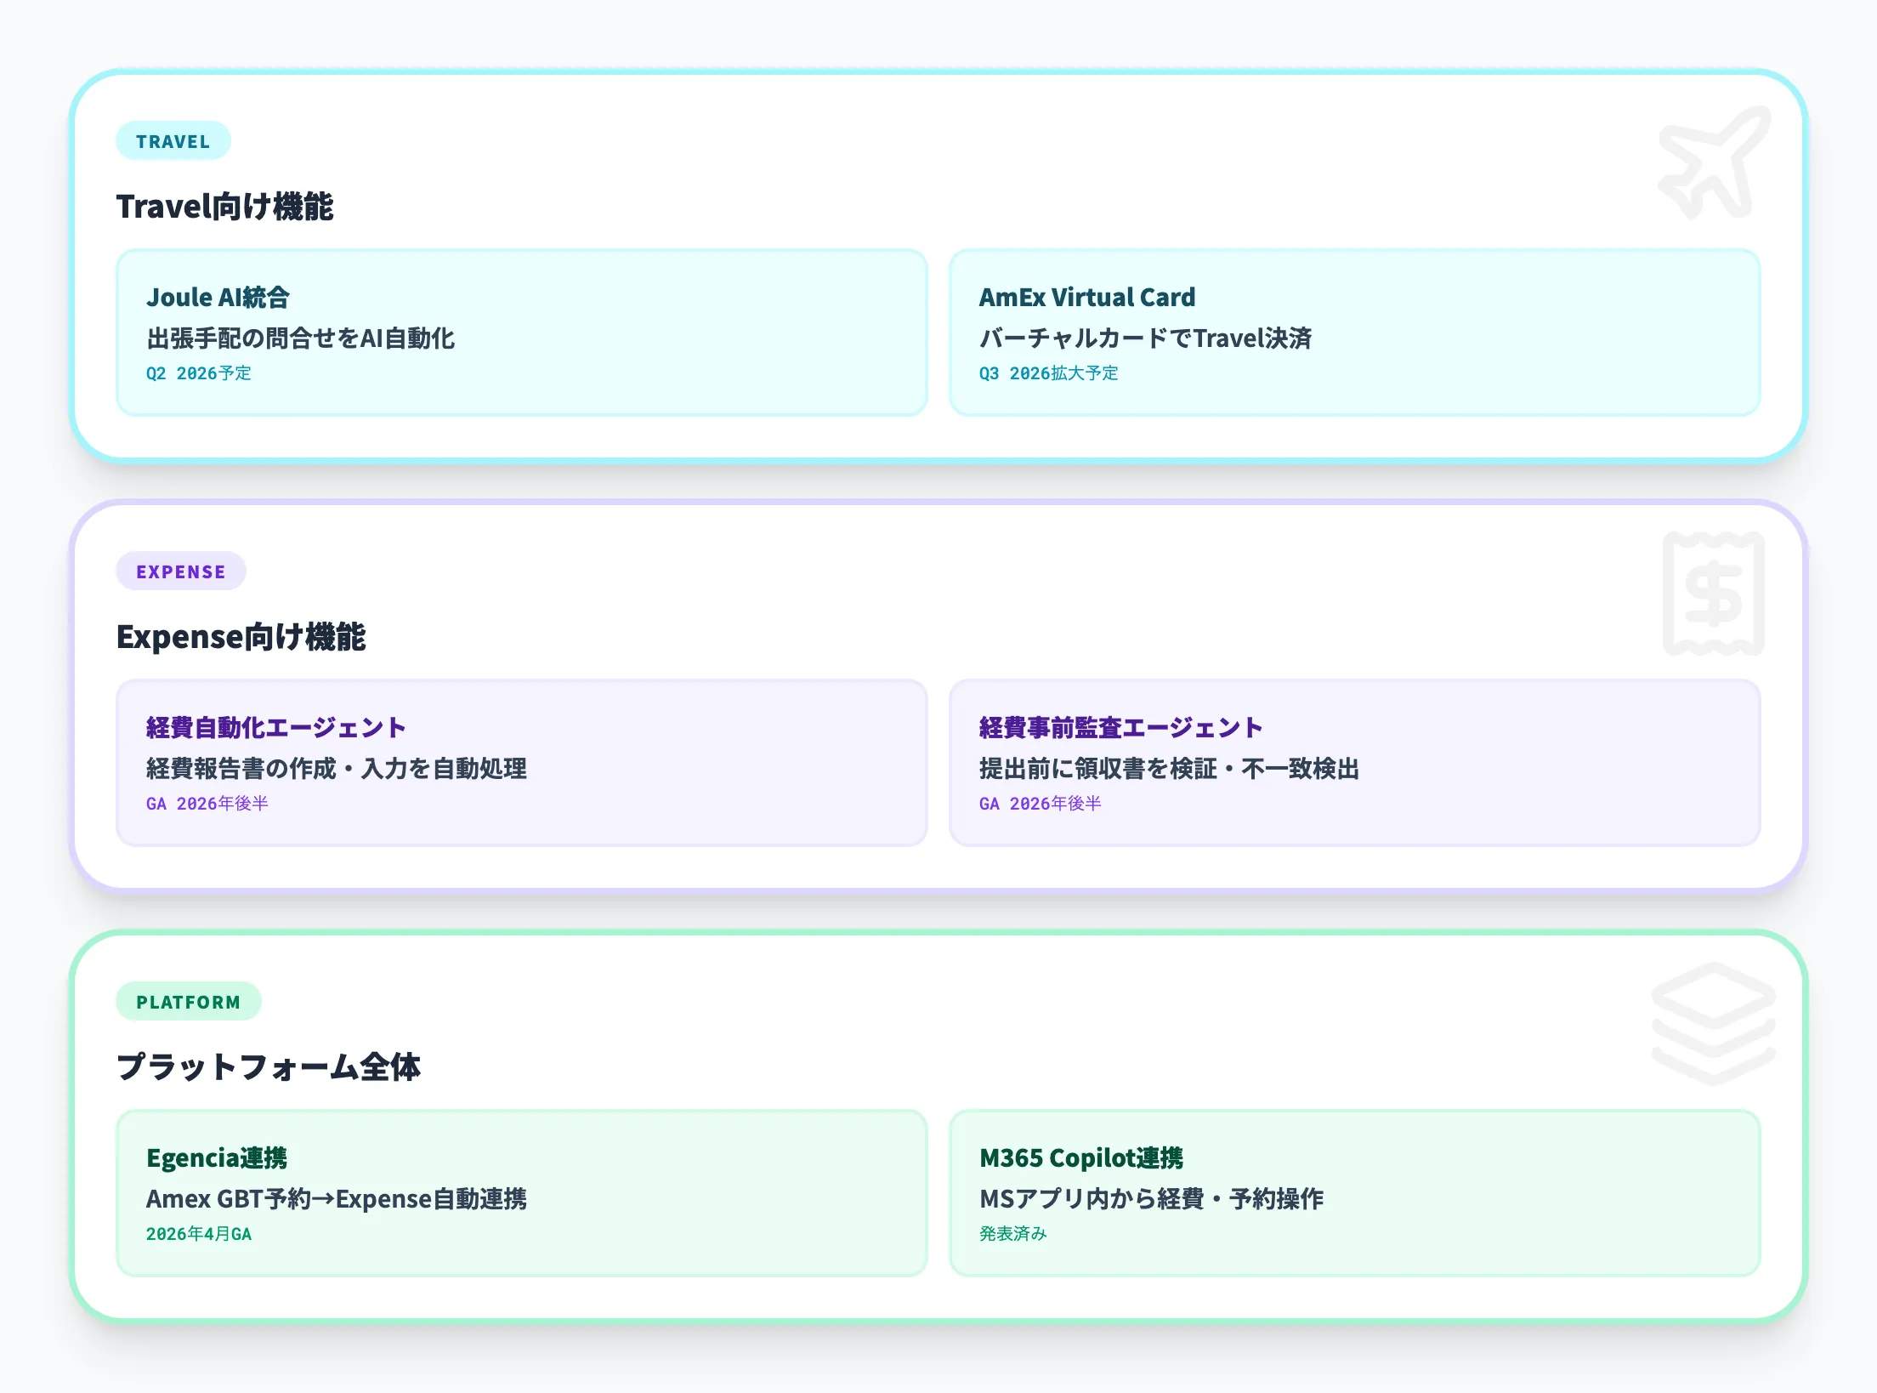This screenshot has height=1393, width=1877.
Task: Click the Q2 2026予定 status marker
Action: (198, 372)
